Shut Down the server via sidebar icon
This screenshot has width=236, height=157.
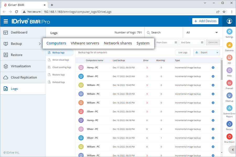[229, 137]
